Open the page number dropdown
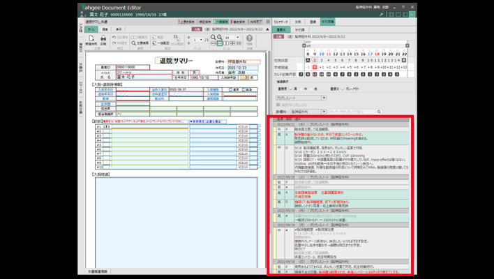This screenshot has height=279, width=494. pyautogui.click(x=201, y=40)
